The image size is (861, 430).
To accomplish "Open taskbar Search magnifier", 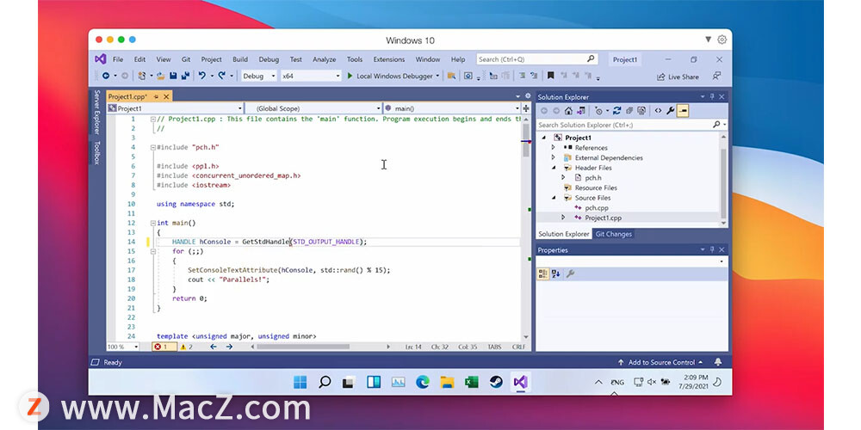I will coord(325,383).
